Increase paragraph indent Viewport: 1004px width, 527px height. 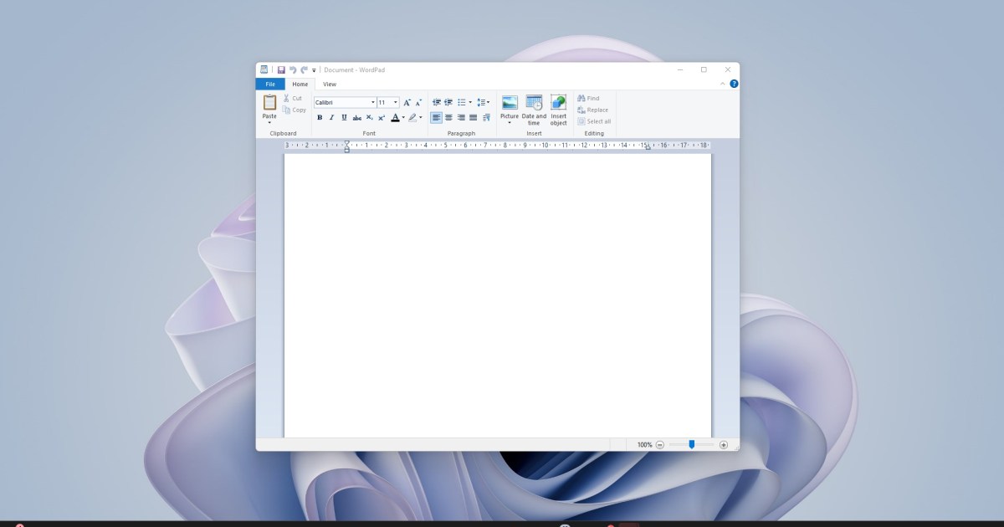pos(448,103)
